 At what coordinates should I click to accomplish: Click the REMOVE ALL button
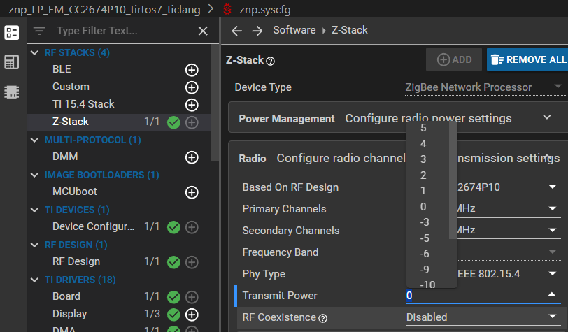(528, 59)
